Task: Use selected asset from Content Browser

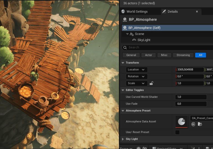Action: click(193, 124)
